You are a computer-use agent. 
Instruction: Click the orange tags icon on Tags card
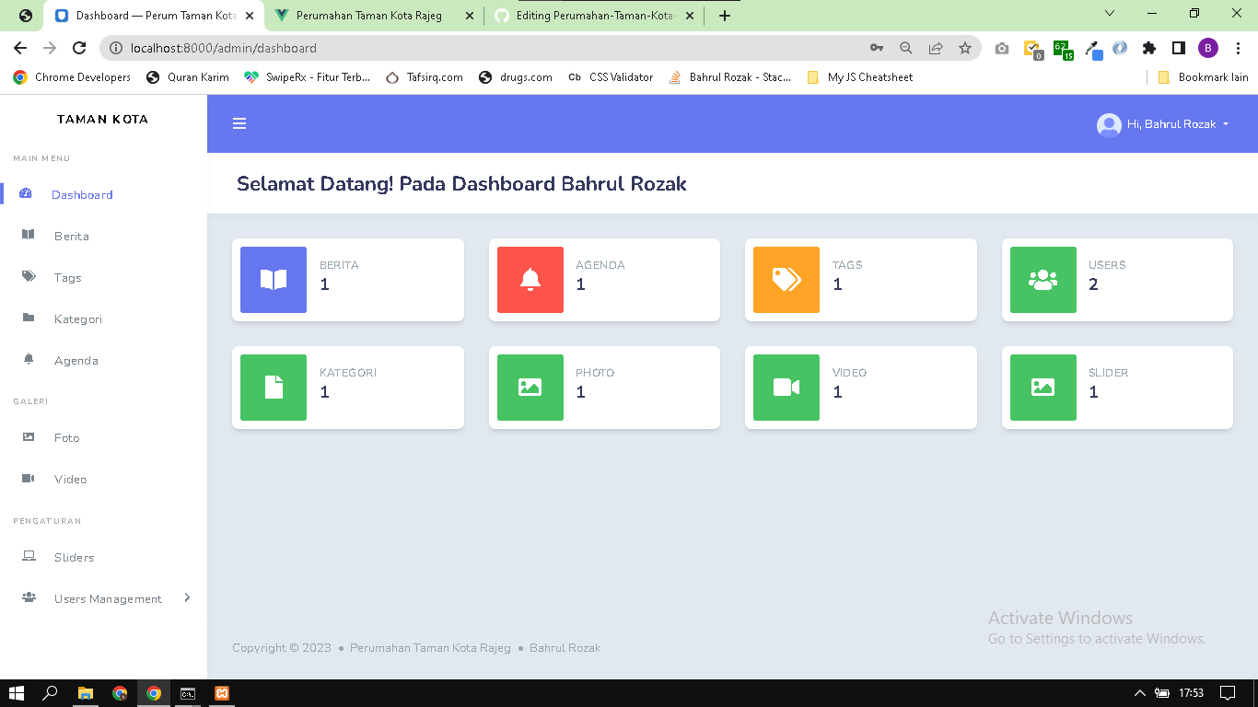pyautogui.click(x=786, y=280)
